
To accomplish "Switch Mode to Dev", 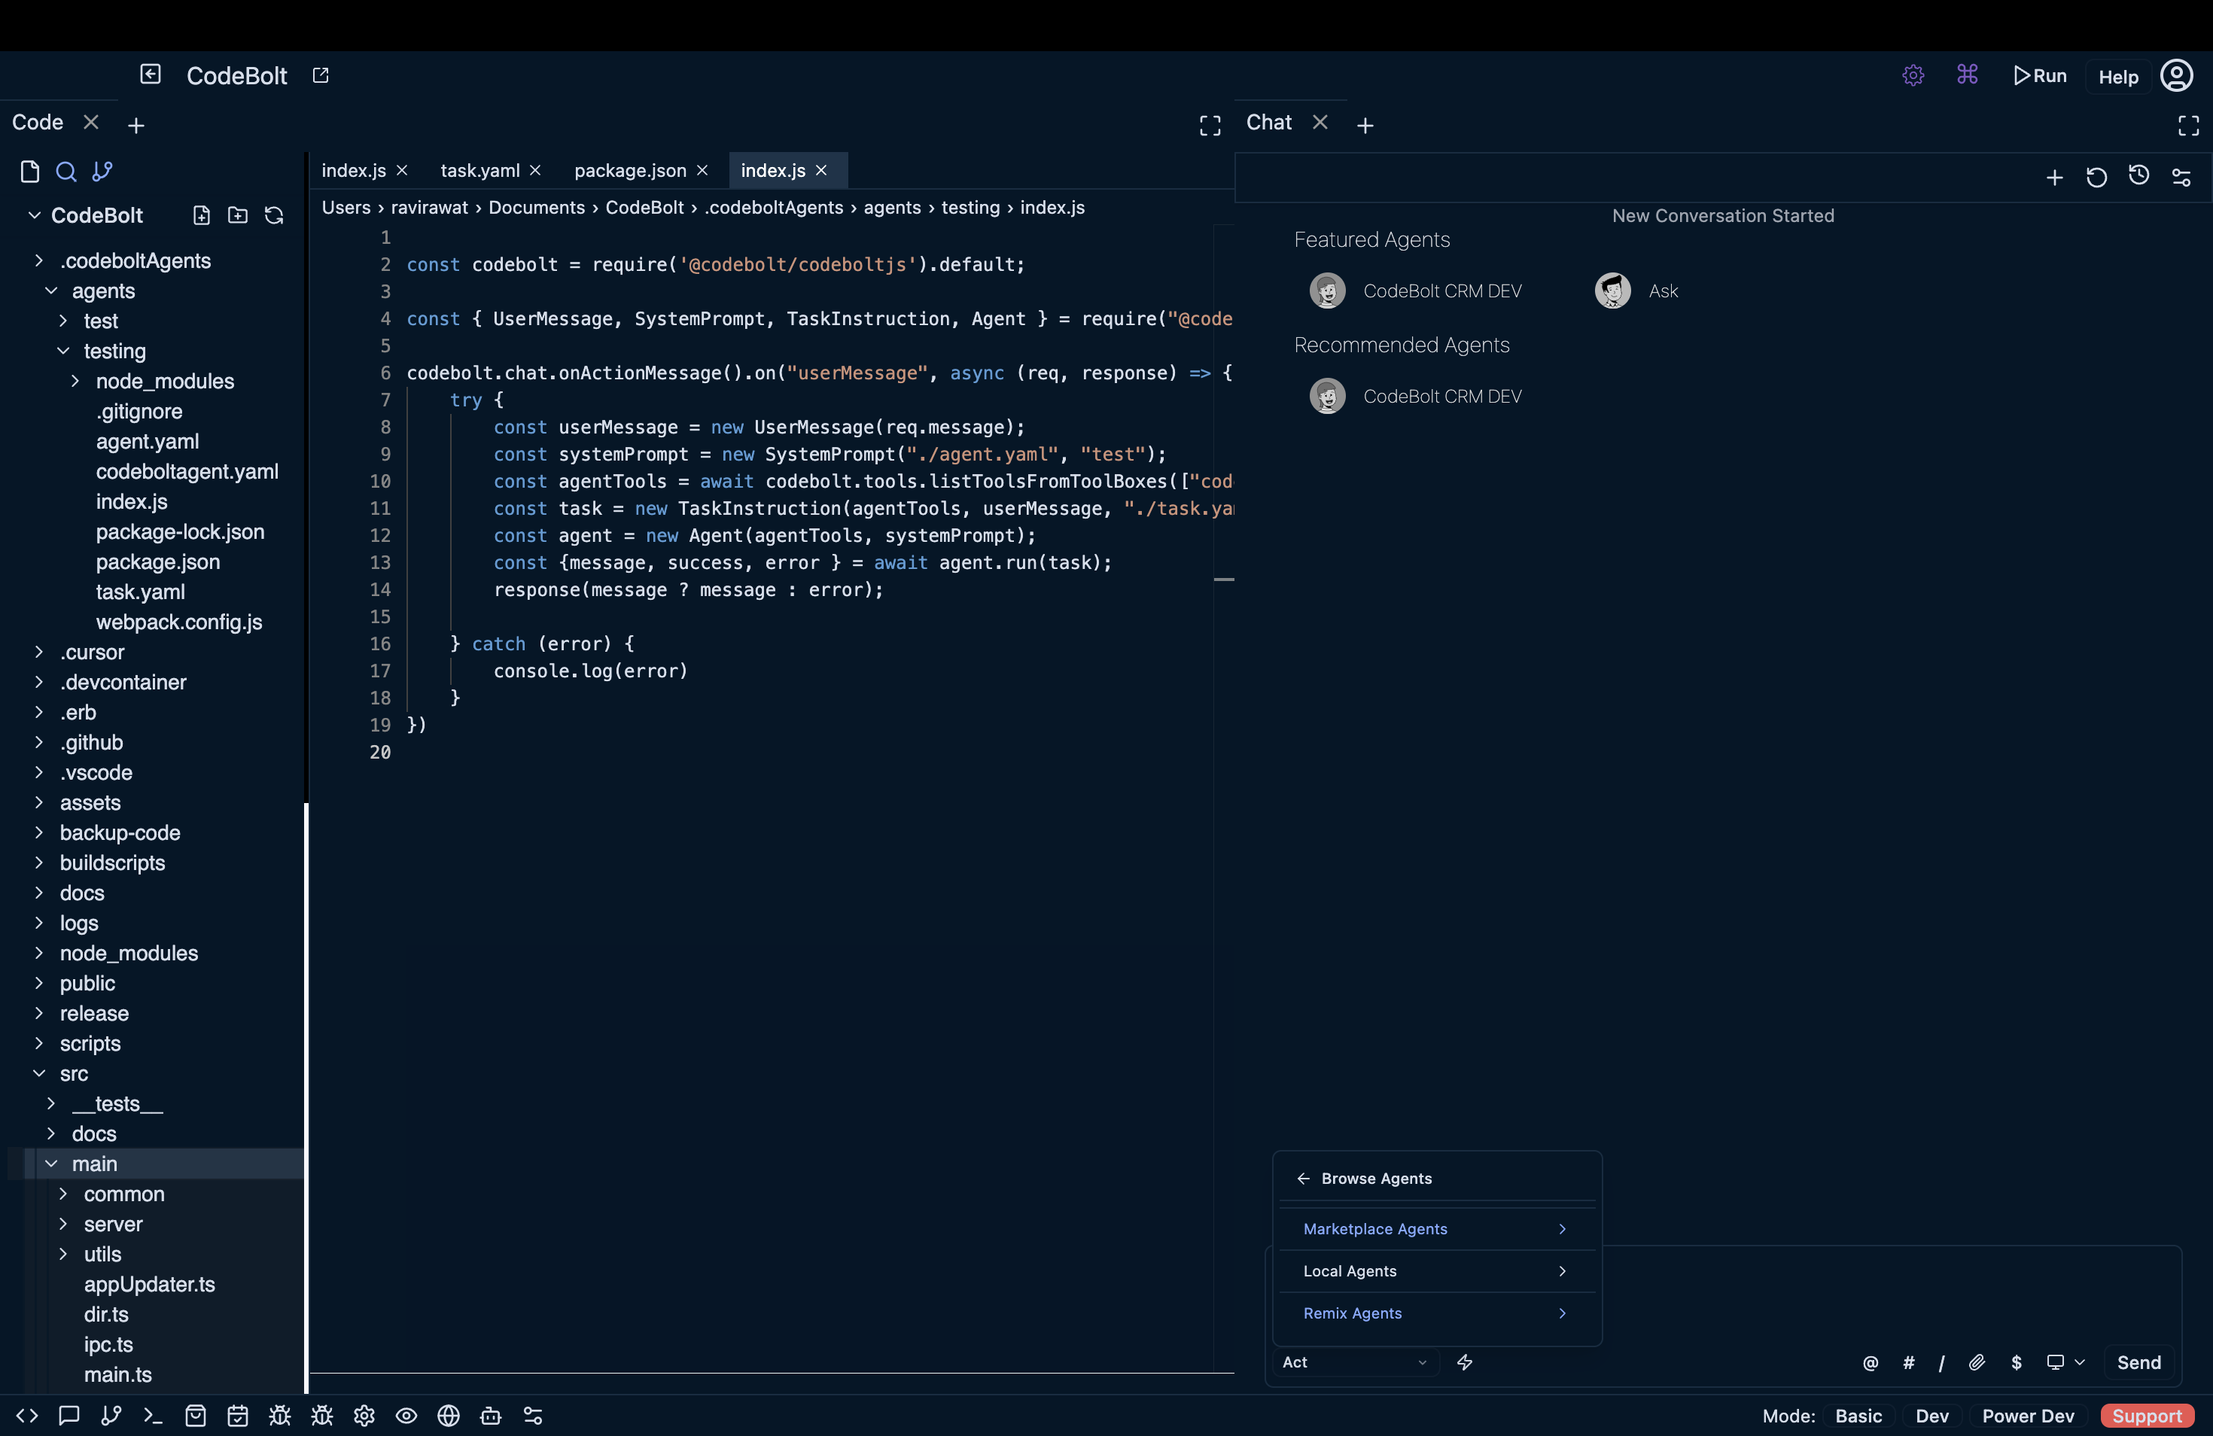I will point(1932,1416).
